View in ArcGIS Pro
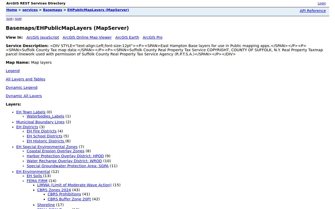This screenshot has height=209, width=335. (153, 37)
